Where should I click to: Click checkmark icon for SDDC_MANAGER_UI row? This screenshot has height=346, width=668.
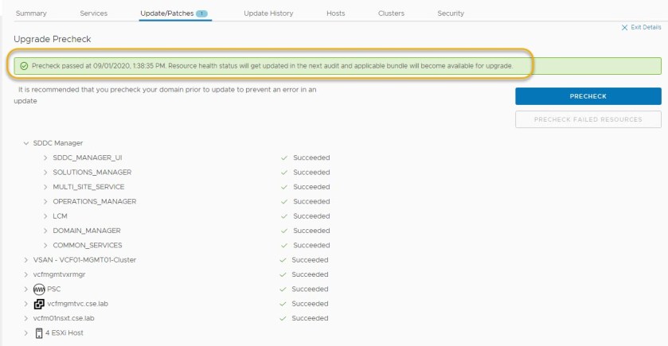[x=284, y=158]
